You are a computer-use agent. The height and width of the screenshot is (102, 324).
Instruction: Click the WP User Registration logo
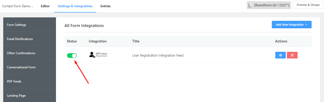click(98, 55)
